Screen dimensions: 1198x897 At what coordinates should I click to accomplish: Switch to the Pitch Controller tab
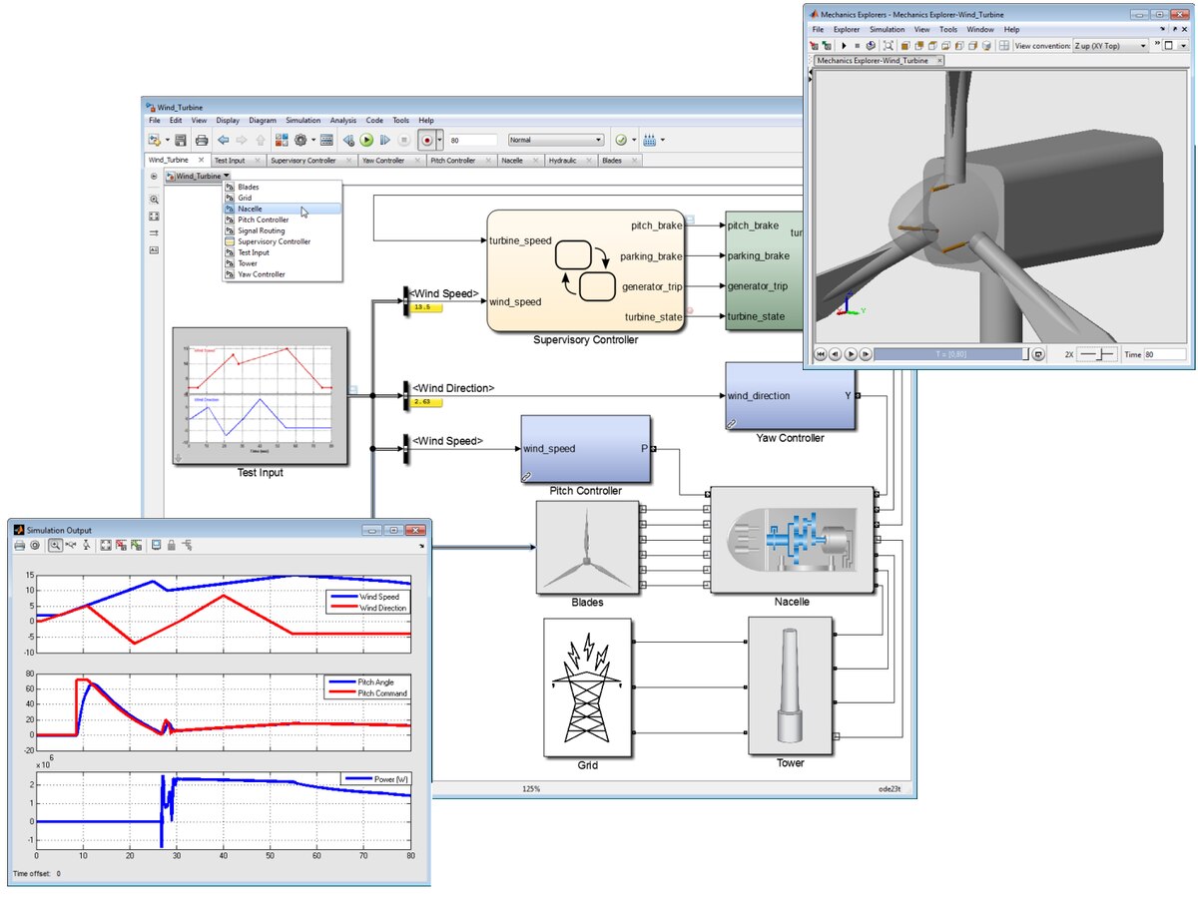coord(453,160)
